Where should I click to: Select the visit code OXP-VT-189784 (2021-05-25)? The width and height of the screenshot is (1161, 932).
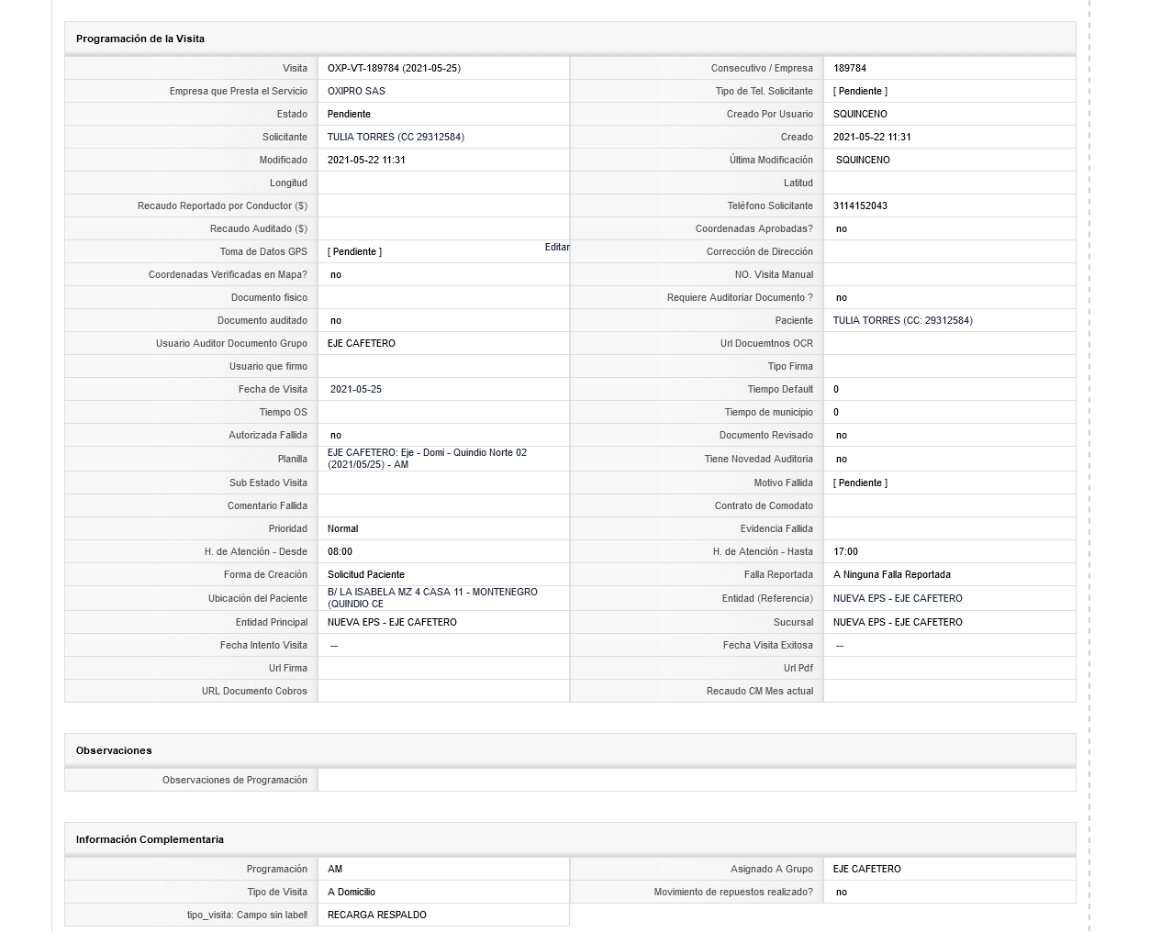(x=394, y=68)
